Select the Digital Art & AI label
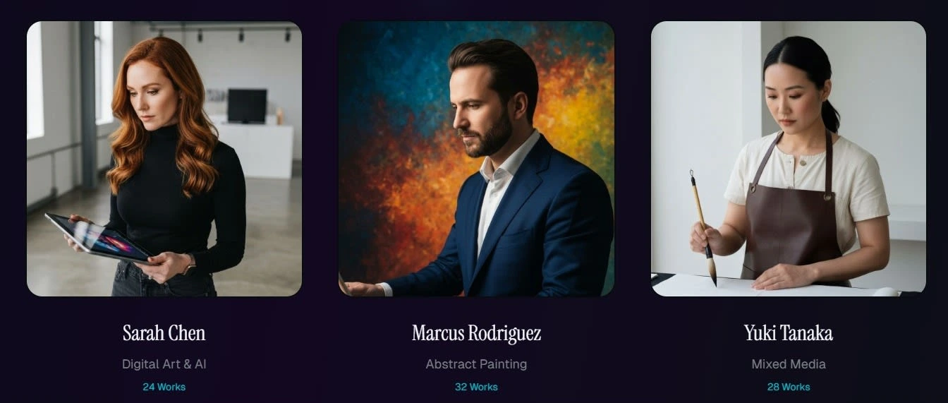The image size is (948, 403). tap(164, 364)
